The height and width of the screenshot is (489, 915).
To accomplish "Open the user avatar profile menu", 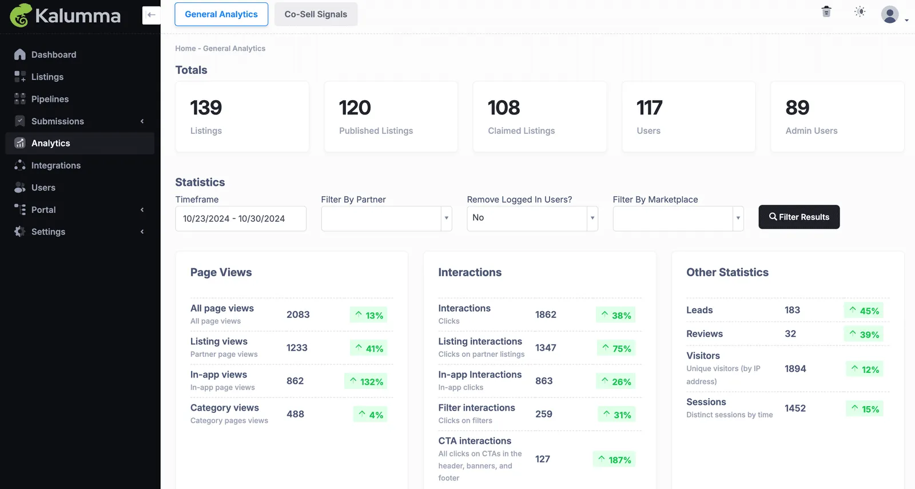I will (890, 14).
